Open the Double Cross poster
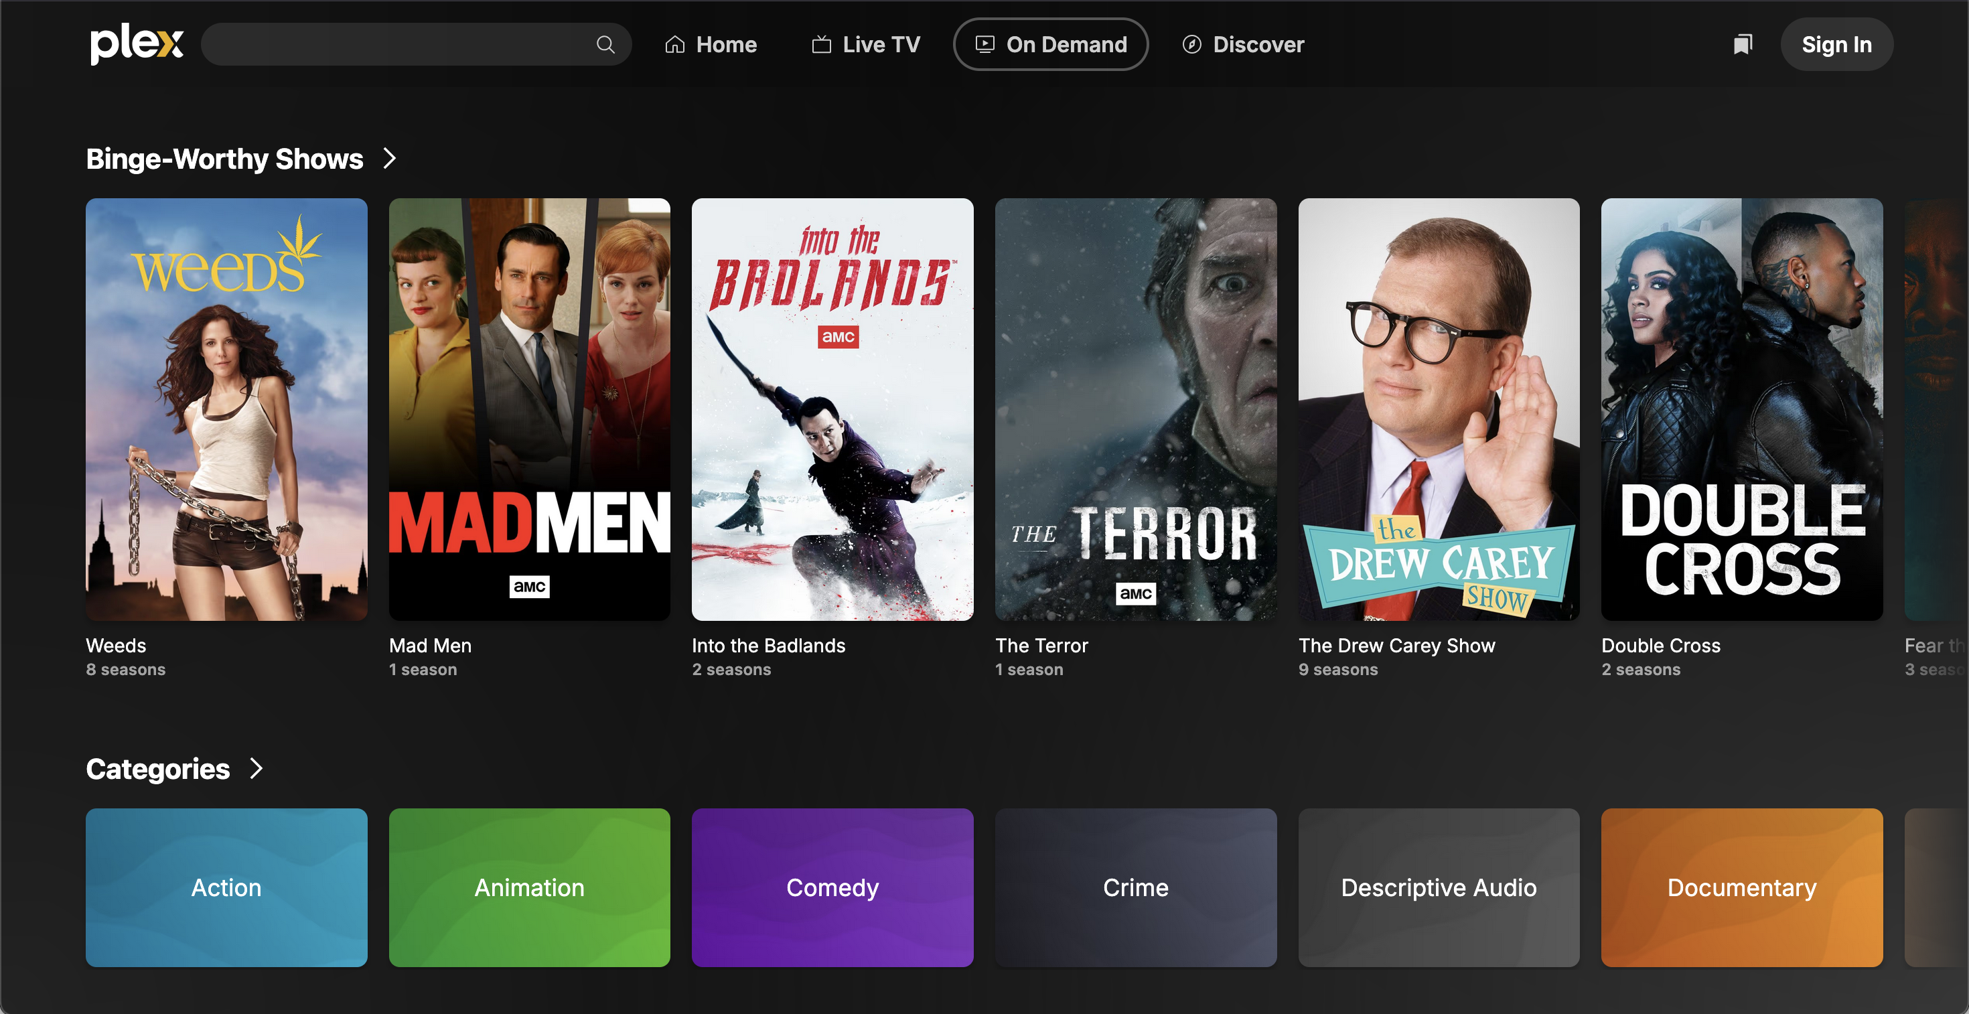Screen dimensions: 1969x1014 [x=1742, y=410]
